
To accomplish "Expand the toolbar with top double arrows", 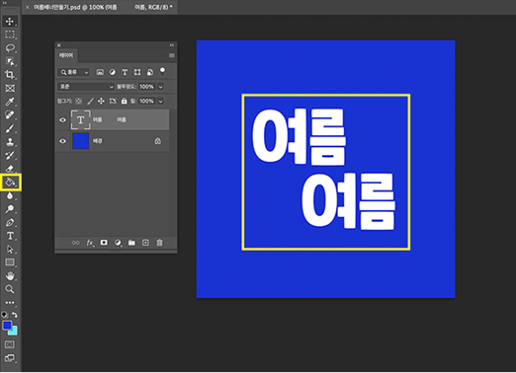I will tap(5, 2).
